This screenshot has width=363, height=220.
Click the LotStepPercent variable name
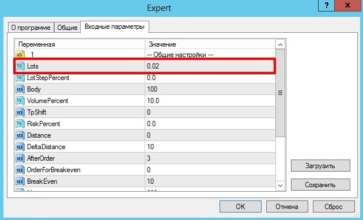click(x=48, y=78)
